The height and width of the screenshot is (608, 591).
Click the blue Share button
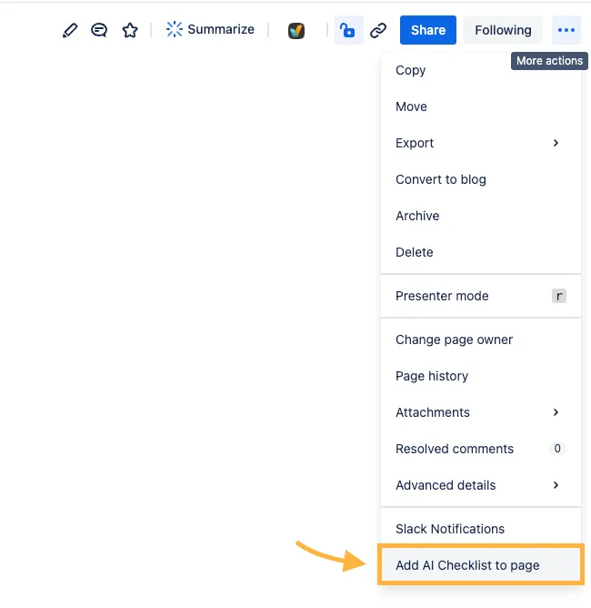click(x=427, y=30)
